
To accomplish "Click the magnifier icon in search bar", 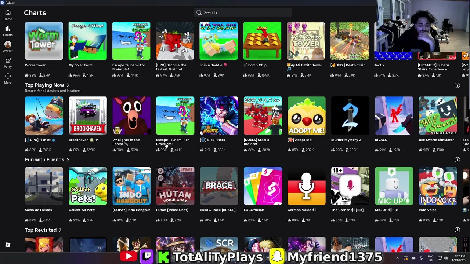I will pos(199,12).
